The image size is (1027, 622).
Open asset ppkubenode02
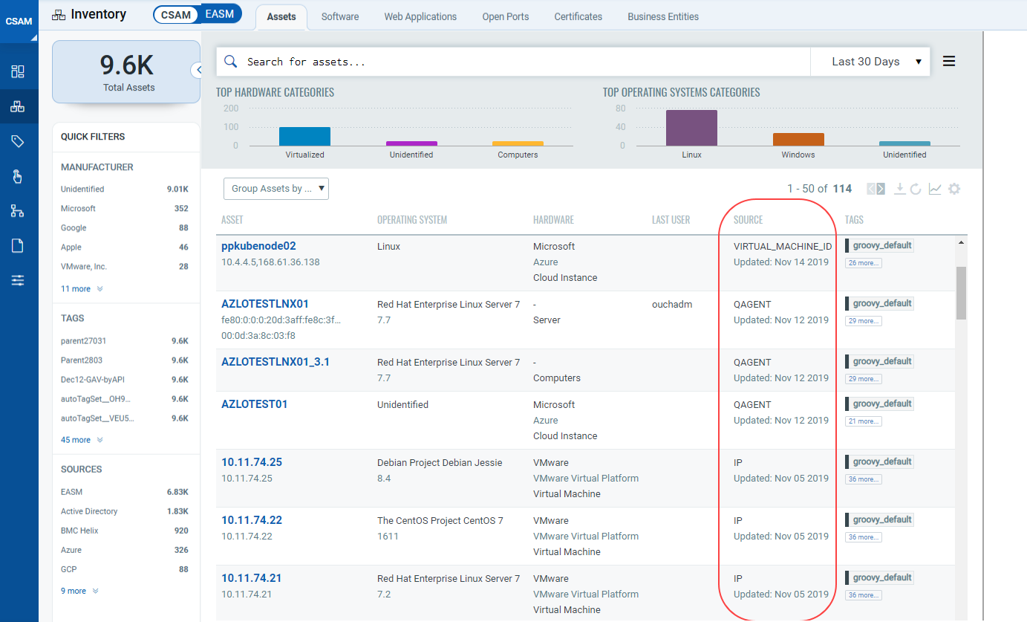pos(258,246)
